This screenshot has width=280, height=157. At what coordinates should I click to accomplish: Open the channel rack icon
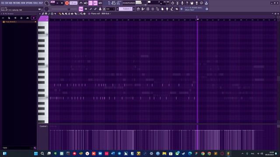pos(148,9)
